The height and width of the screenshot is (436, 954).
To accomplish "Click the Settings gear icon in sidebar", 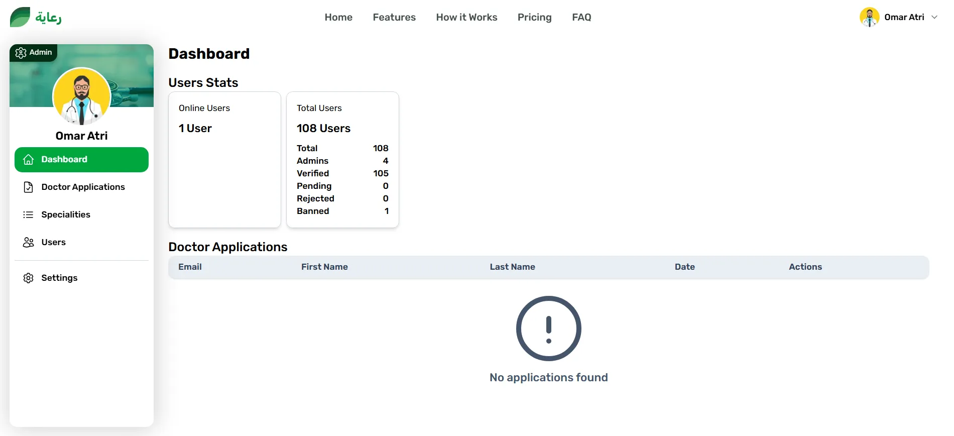I will (x=29, y=278).
